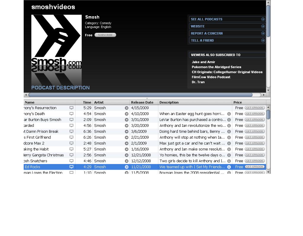Click the podcast pane scroll right arrow
303x236 pixels.
pos(264,95)
